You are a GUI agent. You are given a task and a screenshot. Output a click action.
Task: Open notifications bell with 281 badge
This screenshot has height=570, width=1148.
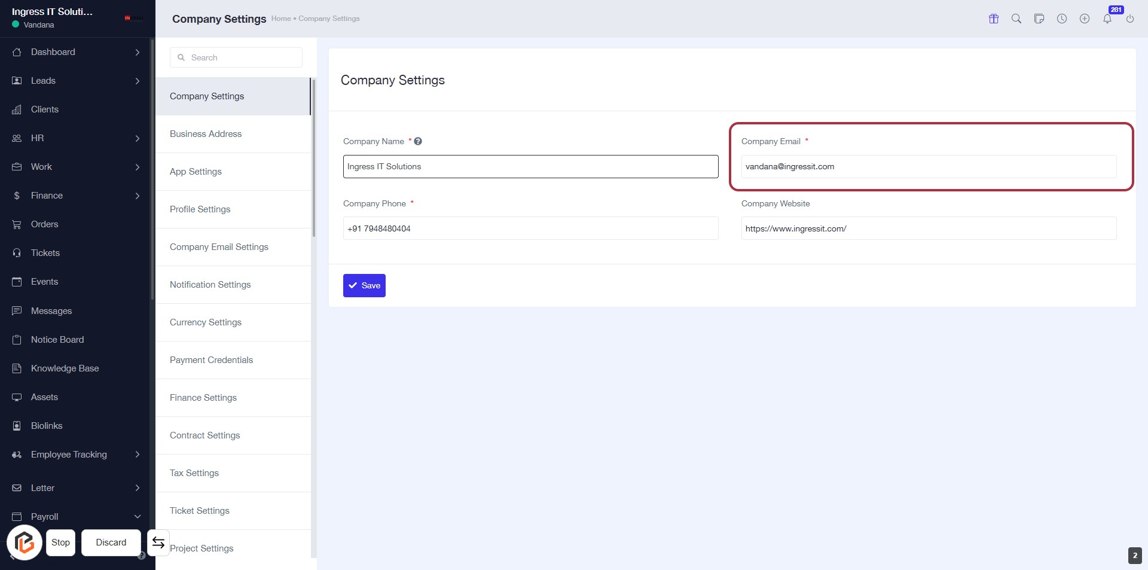(x=1107, y=19)
